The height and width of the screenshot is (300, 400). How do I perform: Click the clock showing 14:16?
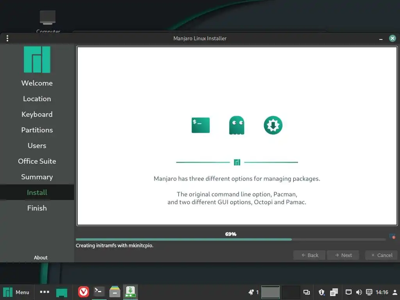point(382,292)
